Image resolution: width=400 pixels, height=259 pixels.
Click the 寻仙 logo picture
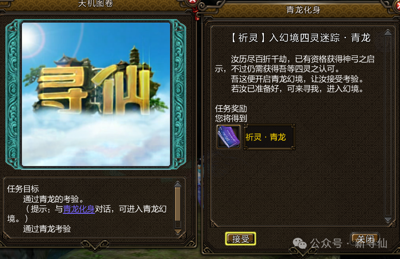coord(96,94)
